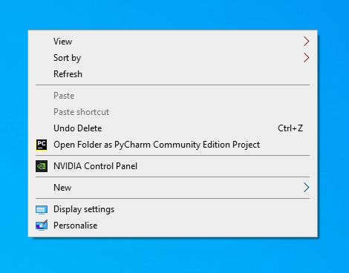Screen dimensions: 349x273
Task: Open Display settings
Action: click(x=173, y=209)
